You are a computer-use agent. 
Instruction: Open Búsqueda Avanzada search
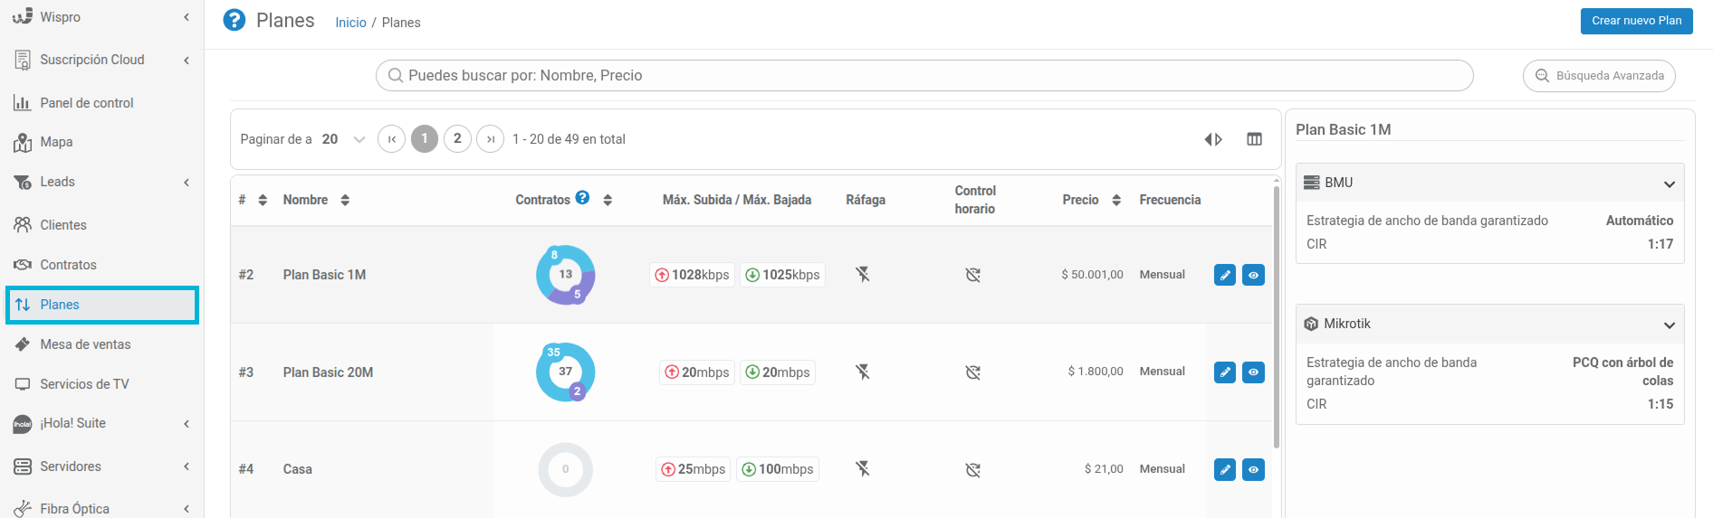click(x=1599, y=76)
